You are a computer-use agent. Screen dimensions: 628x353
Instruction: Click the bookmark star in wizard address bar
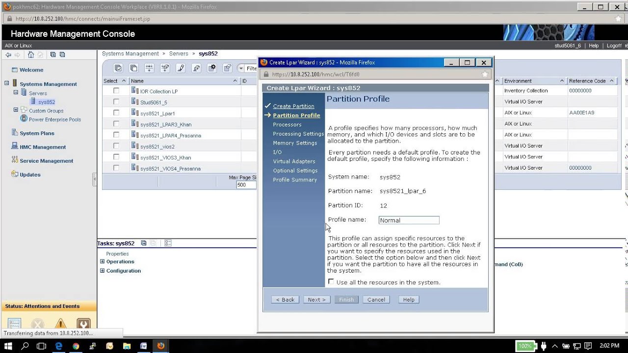tap(485, 75)
